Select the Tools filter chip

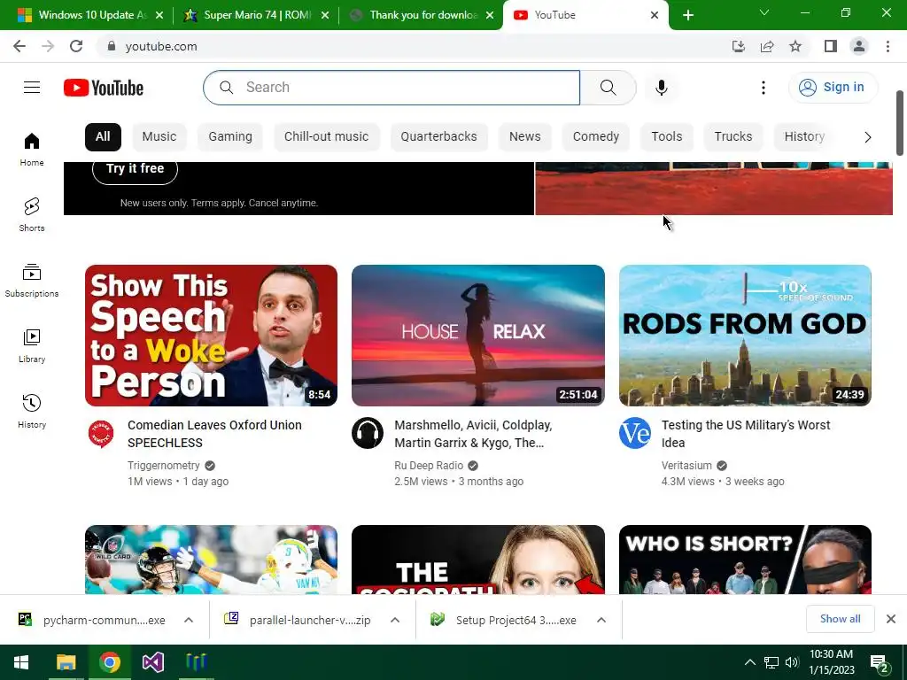(667, 137)
